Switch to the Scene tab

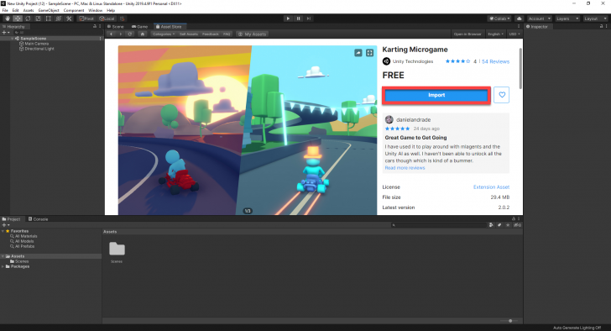[116, 27]
